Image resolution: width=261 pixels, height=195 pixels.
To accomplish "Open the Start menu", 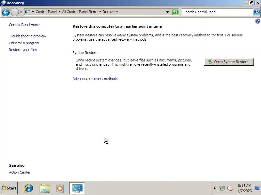I will (9, 188).
